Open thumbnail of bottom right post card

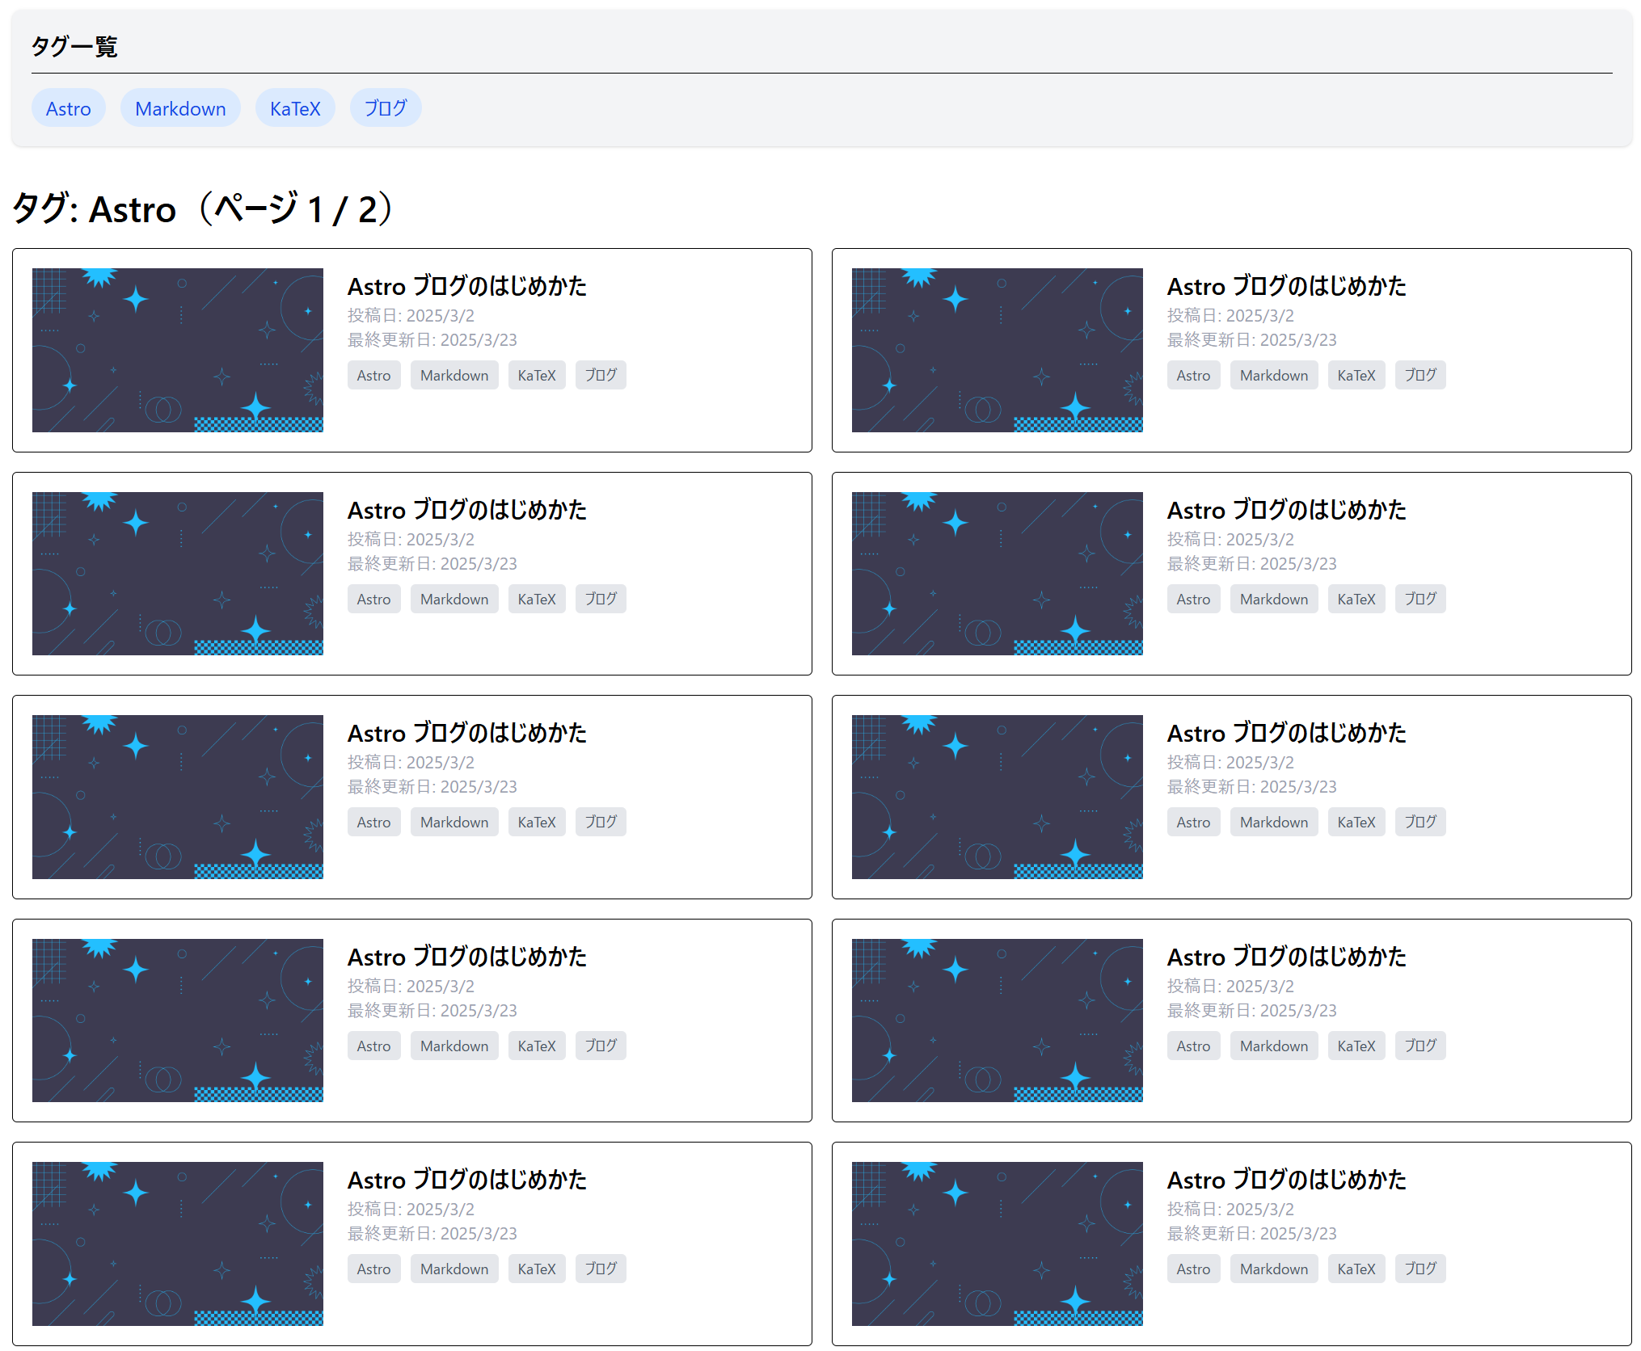[997, 1244]
